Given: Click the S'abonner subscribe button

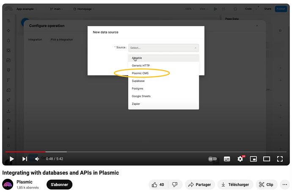Looking at the screenshot, I should point(59,185).
